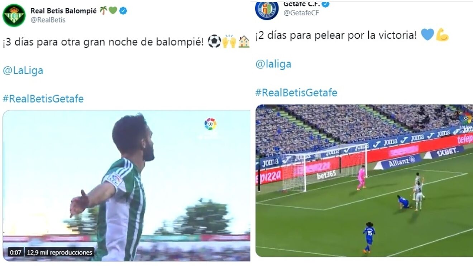Click the Real Betis profile avatar
The height and width of the screenshot is (266, 473).
[14, 15]
